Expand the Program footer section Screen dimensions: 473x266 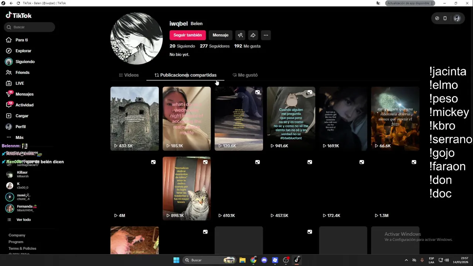pyautogui.click(x=16, y=242)
